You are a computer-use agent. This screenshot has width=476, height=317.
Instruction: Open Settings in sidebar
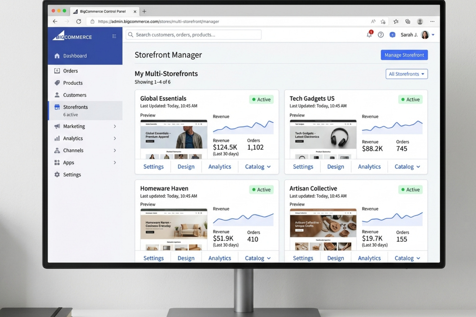point(85,175)
